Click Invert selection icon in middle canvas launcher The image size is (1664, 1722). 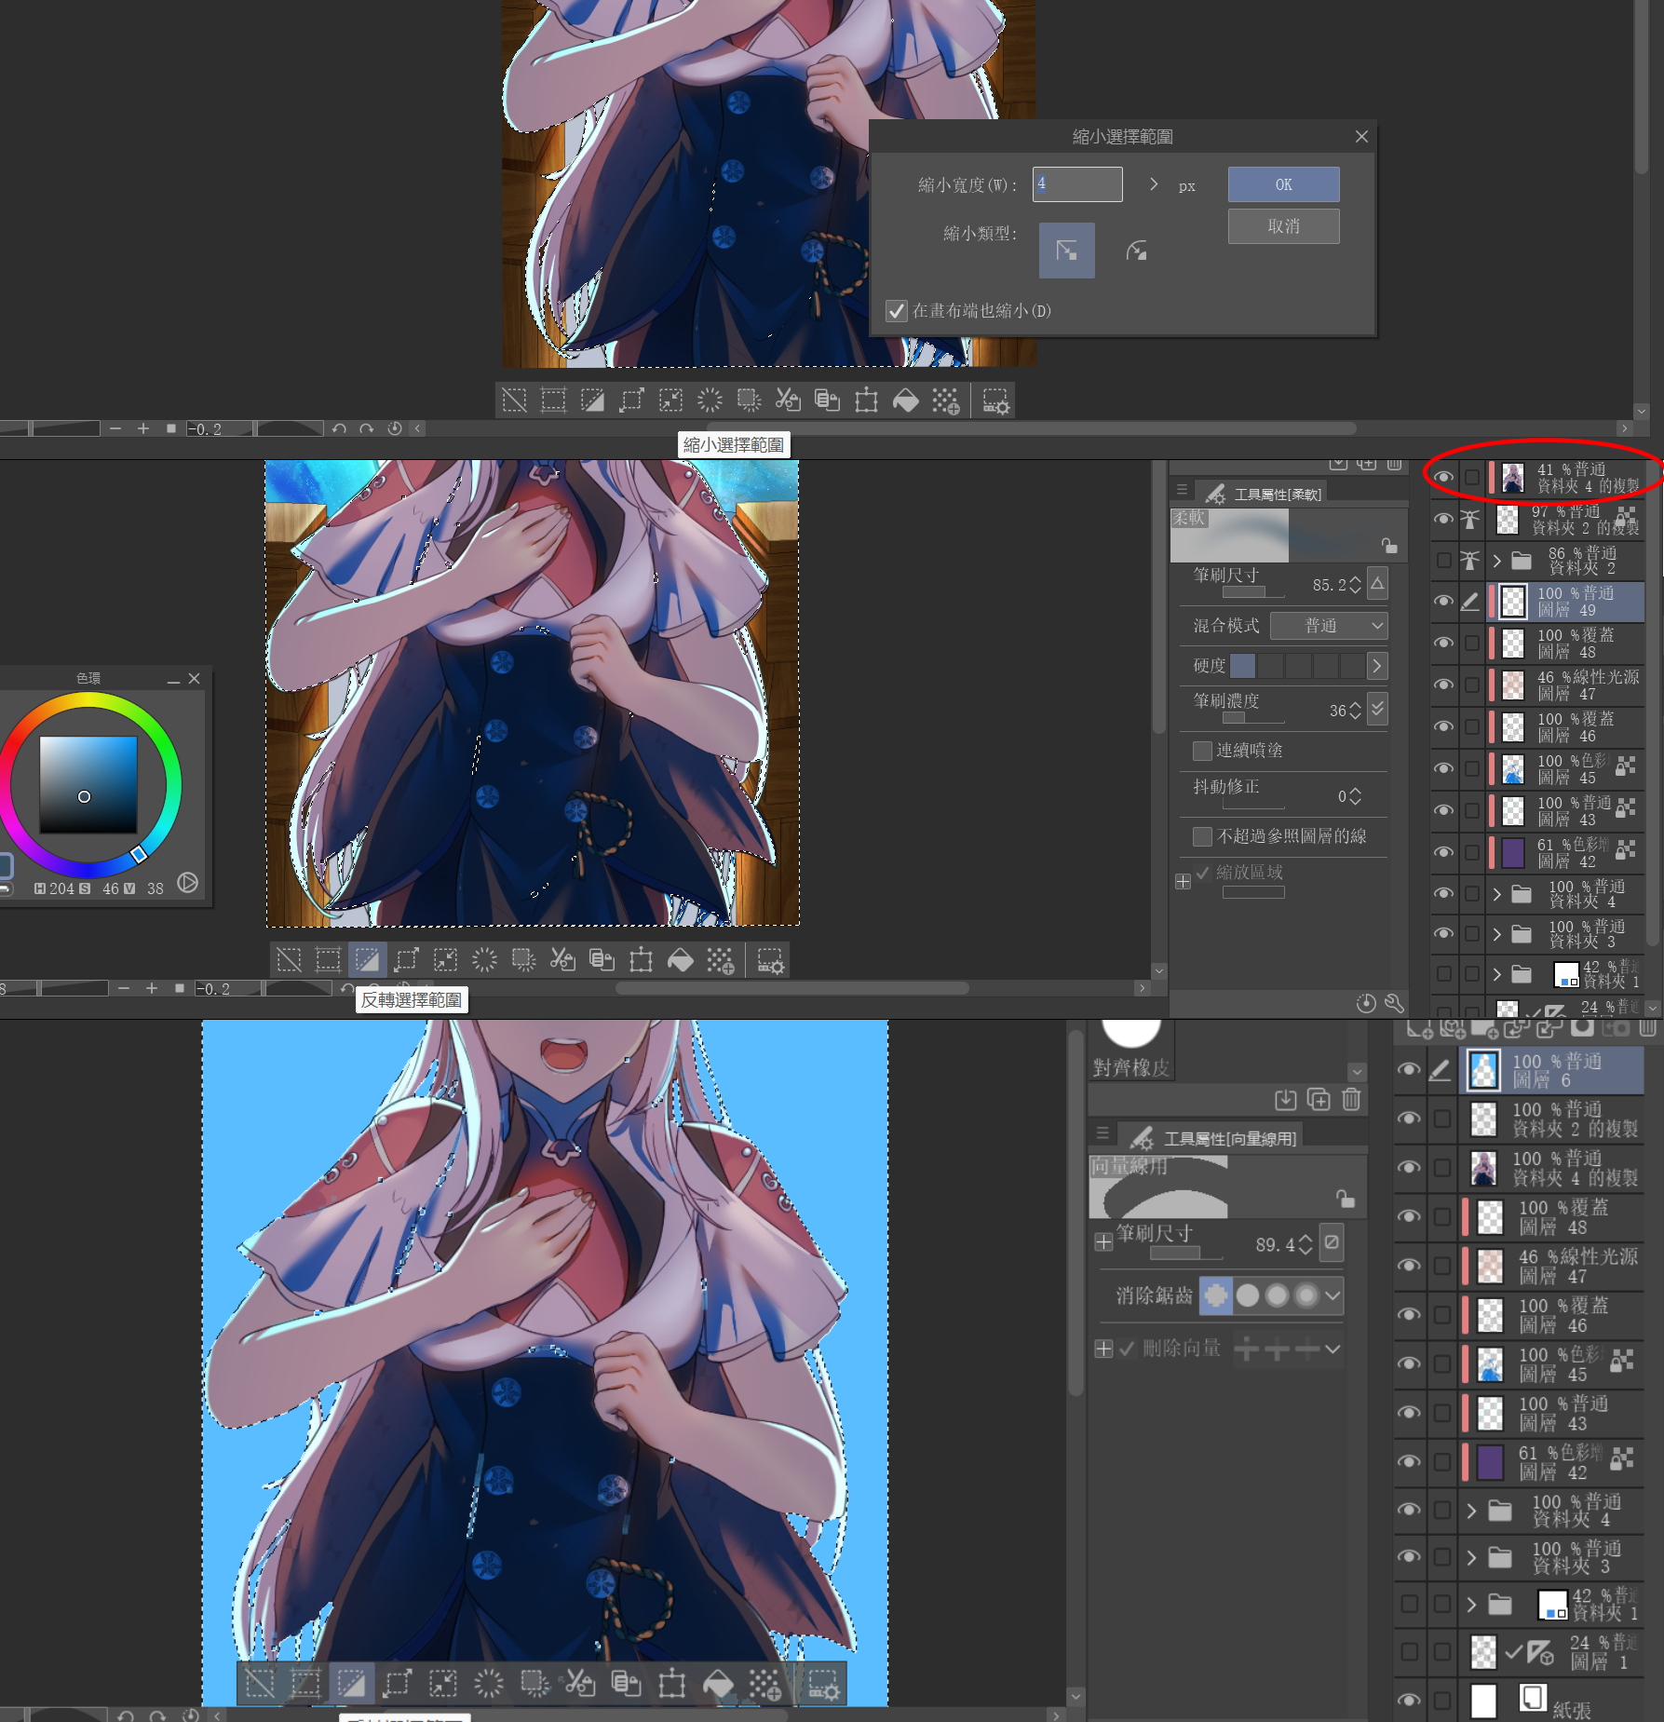coord(367,959)
